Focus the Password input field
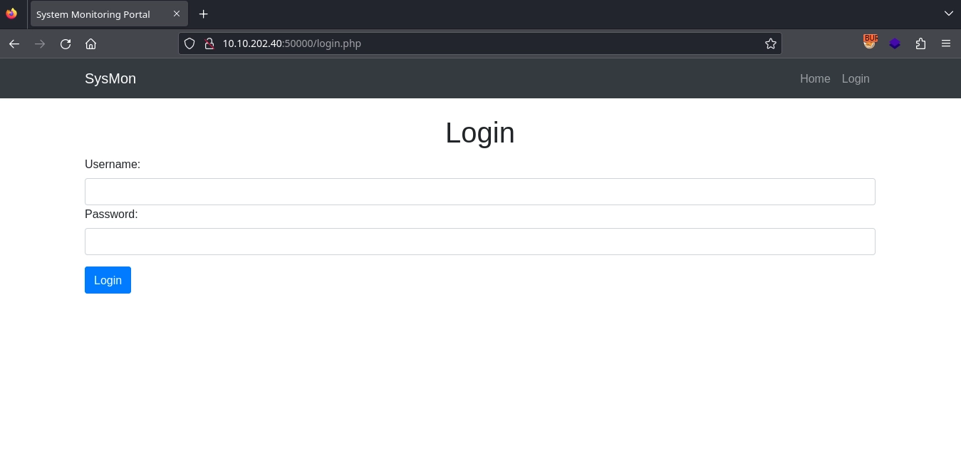 479,242
